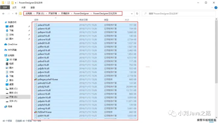The width and height of the screenshot is (218, 123).
Task: Sort by the 修改日期 column header
Action: point(84,20)
